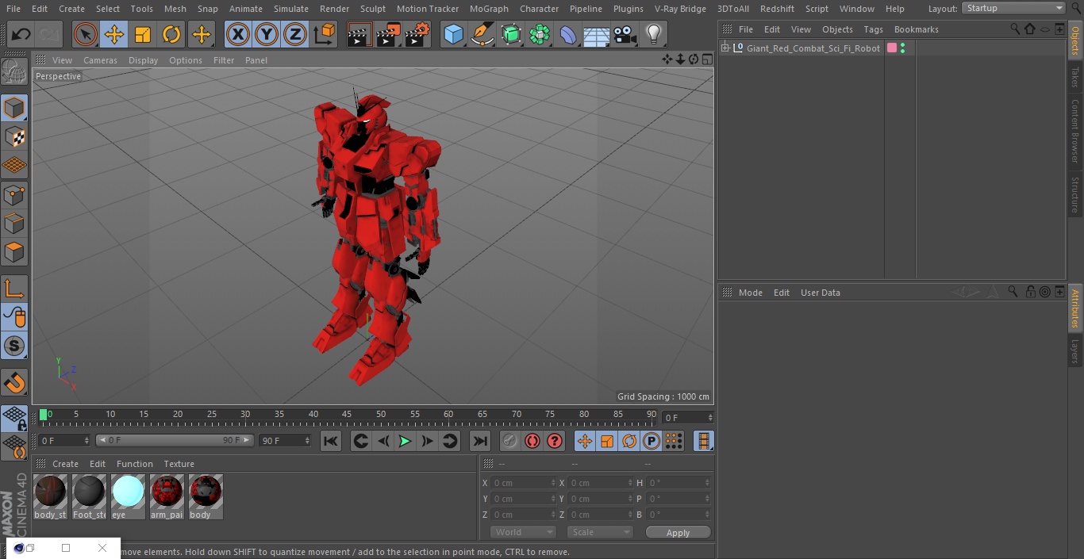Image resolution: width=1084 pixels, height=559 pixels.
Task: Open the material manager Create menu
Action: pyautogui.click(x=65, y=464)
